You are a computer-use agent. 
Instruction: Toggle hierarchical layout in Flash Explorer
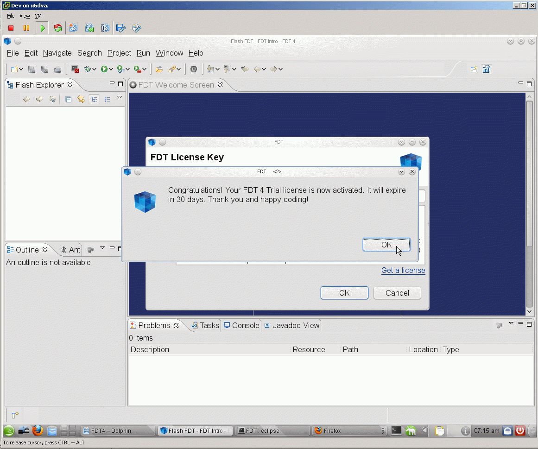pyautogui.click(x=94, y=100)
